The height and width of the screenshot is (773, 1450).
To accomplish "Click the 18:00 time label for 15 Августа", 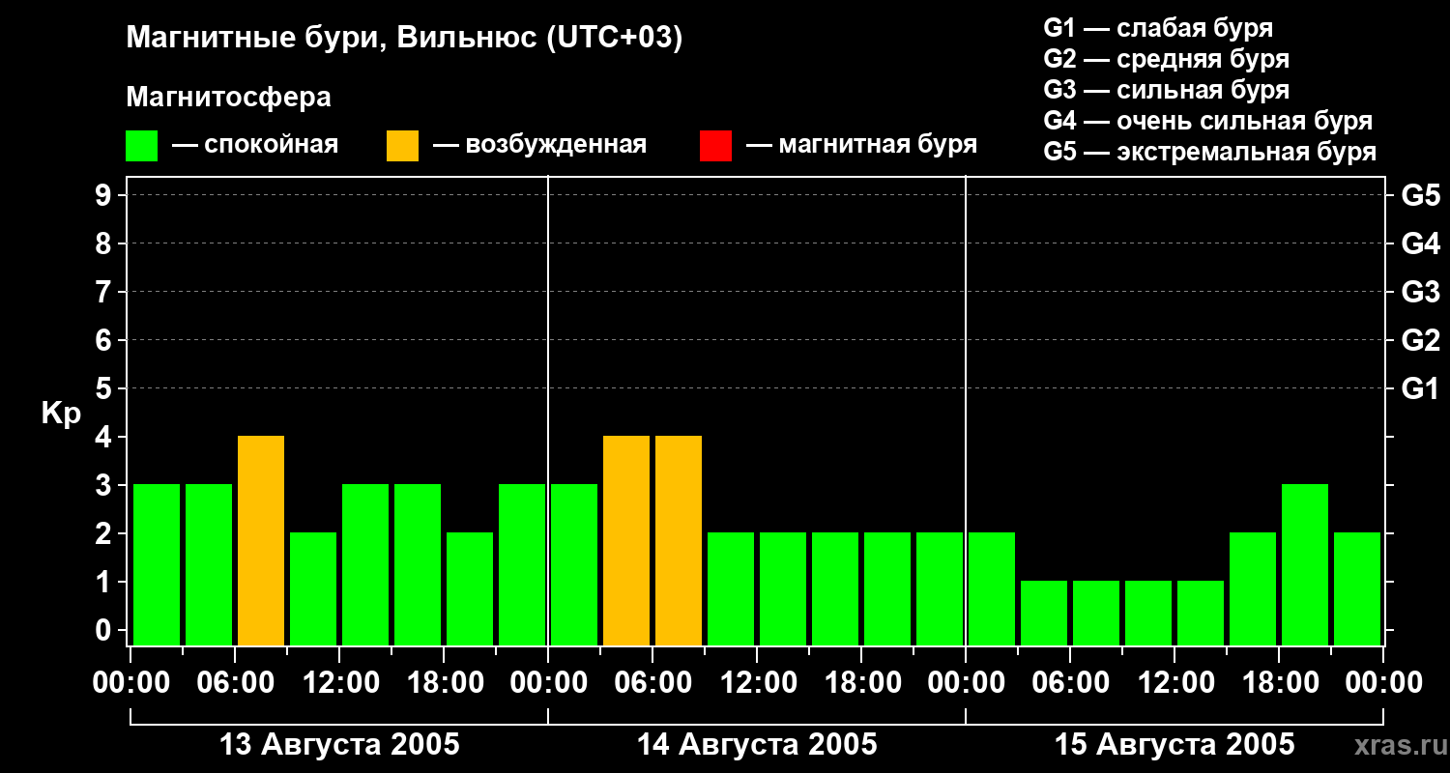I will click(x=1279, y=683).
